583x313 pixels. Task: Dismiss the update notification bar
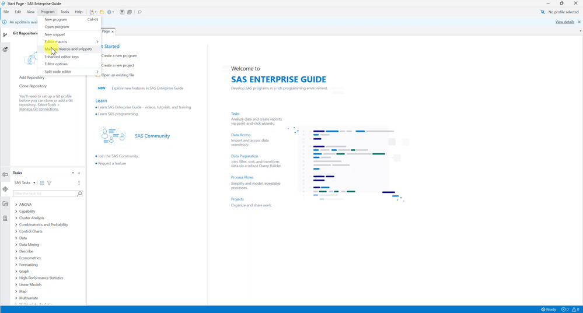(x=579, y=22)
